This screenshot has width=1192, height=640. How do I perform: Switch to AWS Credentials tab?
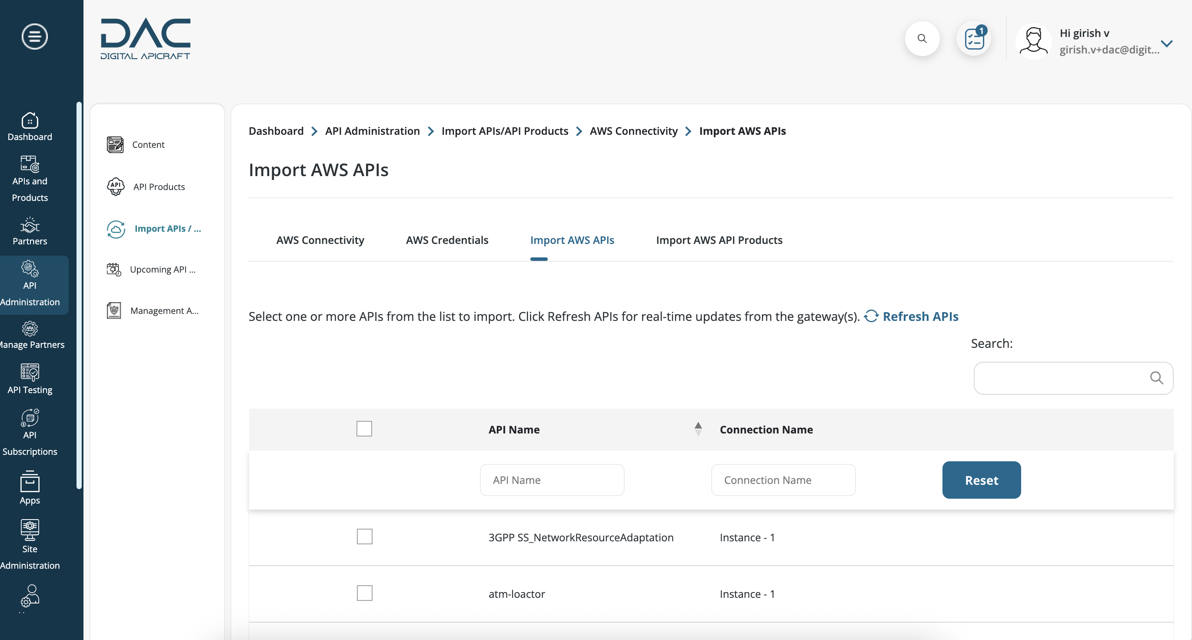click(x=447, y=240)
